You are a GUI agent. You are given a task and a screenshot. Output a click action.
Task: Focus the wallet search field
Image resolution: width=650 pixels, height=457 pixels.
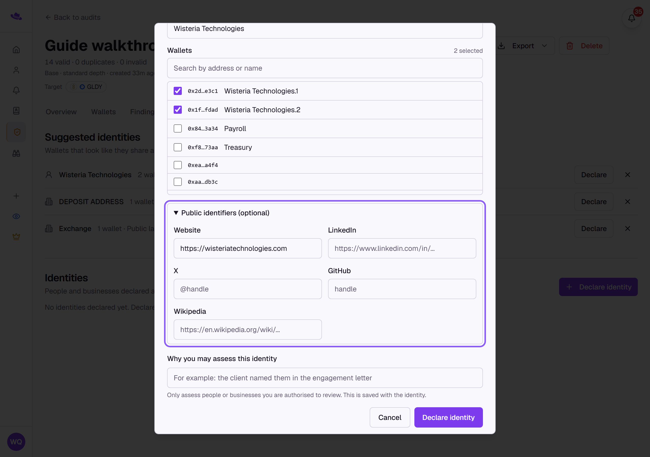click(325, 68)
